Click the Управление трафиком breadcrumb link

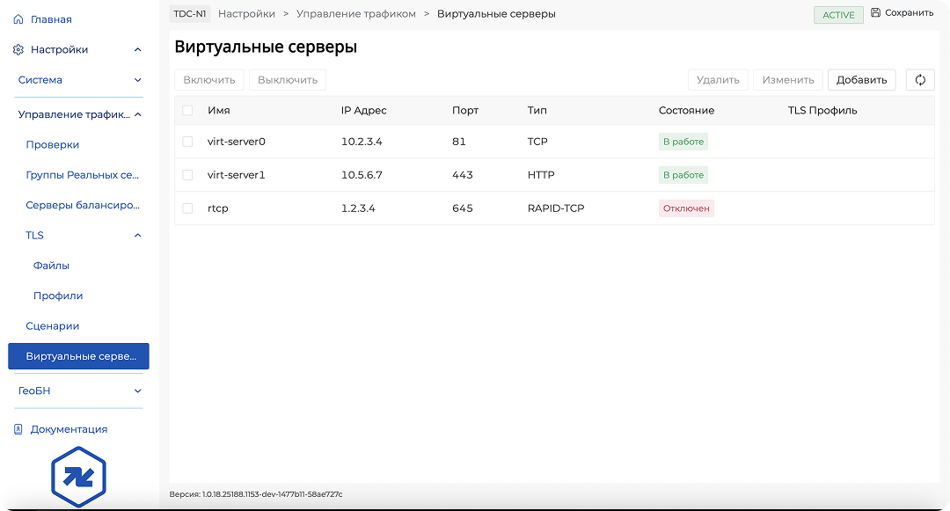(356, 14)
